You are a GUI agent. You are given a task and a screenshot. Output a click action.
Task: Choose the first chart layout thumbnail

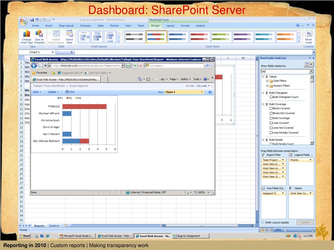point(84,37)
